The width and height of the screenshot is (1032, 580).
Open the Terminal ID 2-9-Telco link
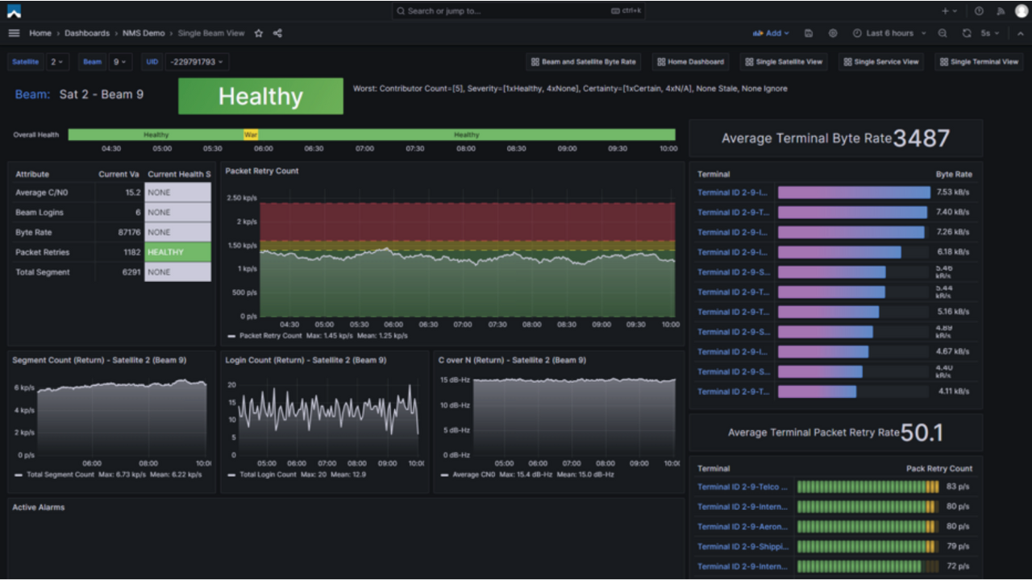point(743,487)
